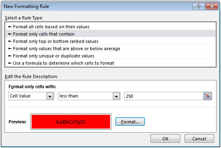Choose 'Format only values that are above or below average'
221x148 pixels.
[110, 49]
